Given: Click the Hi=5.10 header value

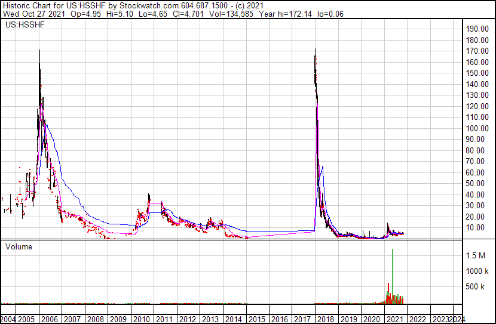Looking at the screenshot, I should pos(120,14).
